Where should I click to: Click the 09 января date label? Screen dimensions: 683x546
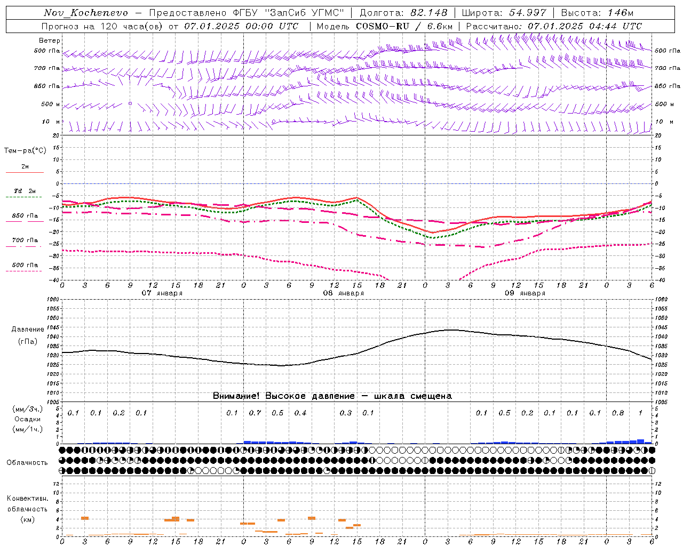point(525,293)
